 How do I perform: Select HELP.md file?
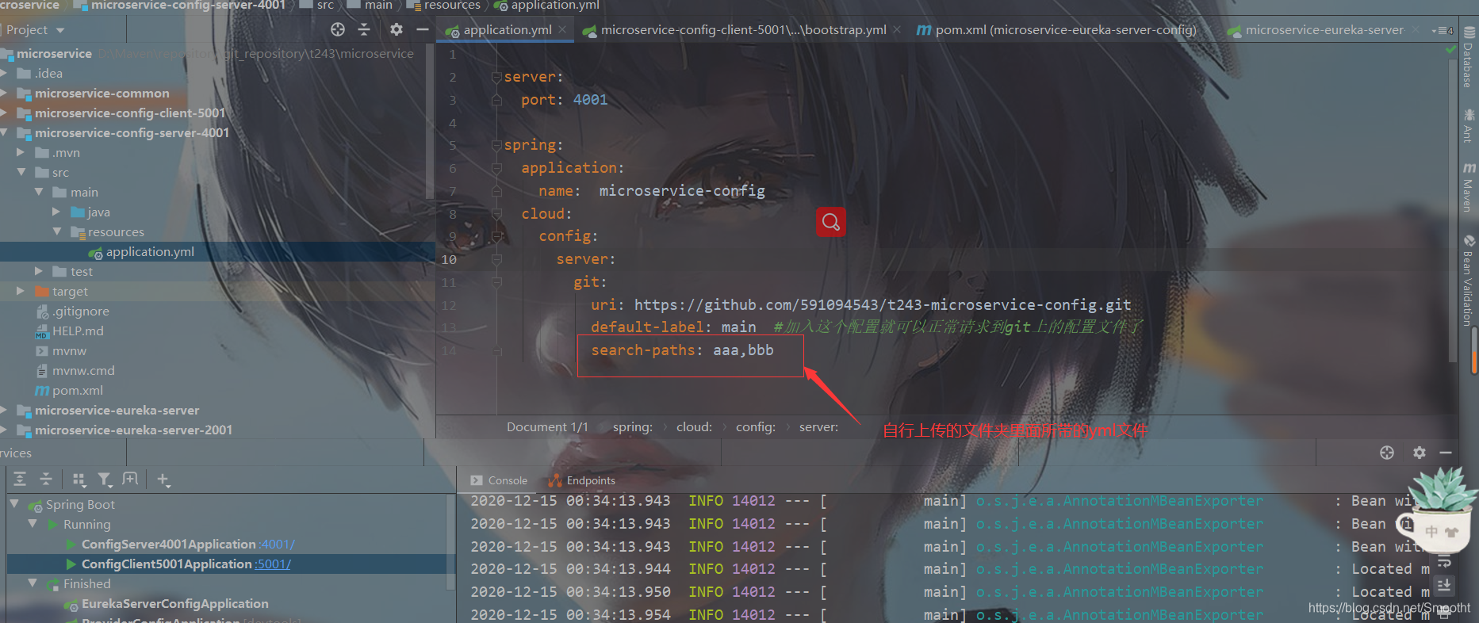point(78,331)
